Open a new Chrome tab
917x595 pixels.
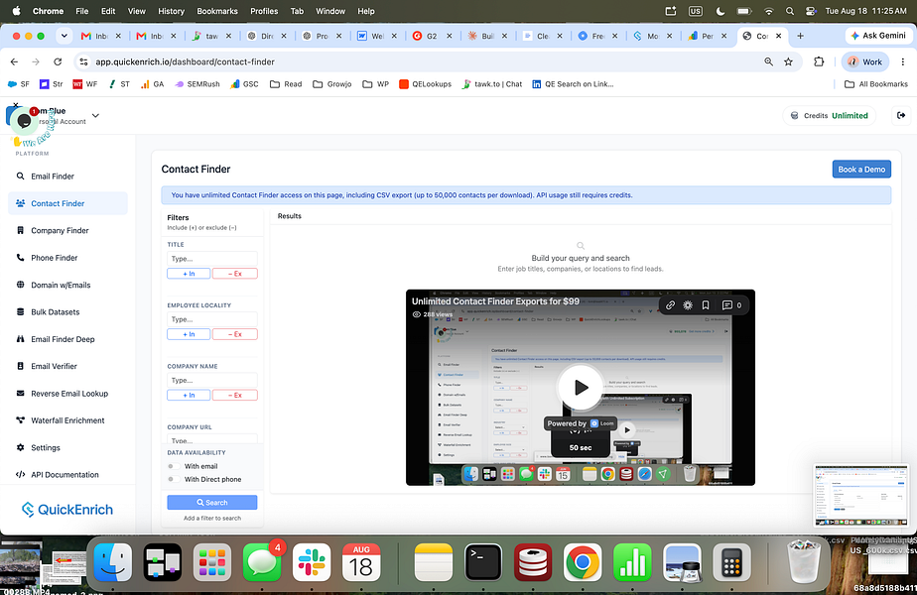pyautogui.click(x=800, y=36)
